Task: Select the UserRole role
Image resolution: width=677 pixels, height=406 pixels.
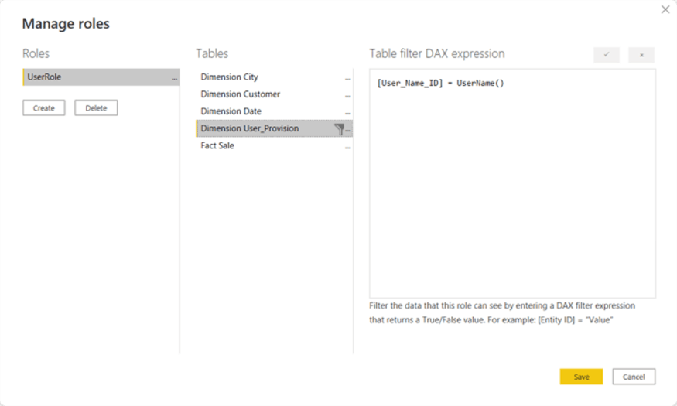Action: tap(93, 77)
